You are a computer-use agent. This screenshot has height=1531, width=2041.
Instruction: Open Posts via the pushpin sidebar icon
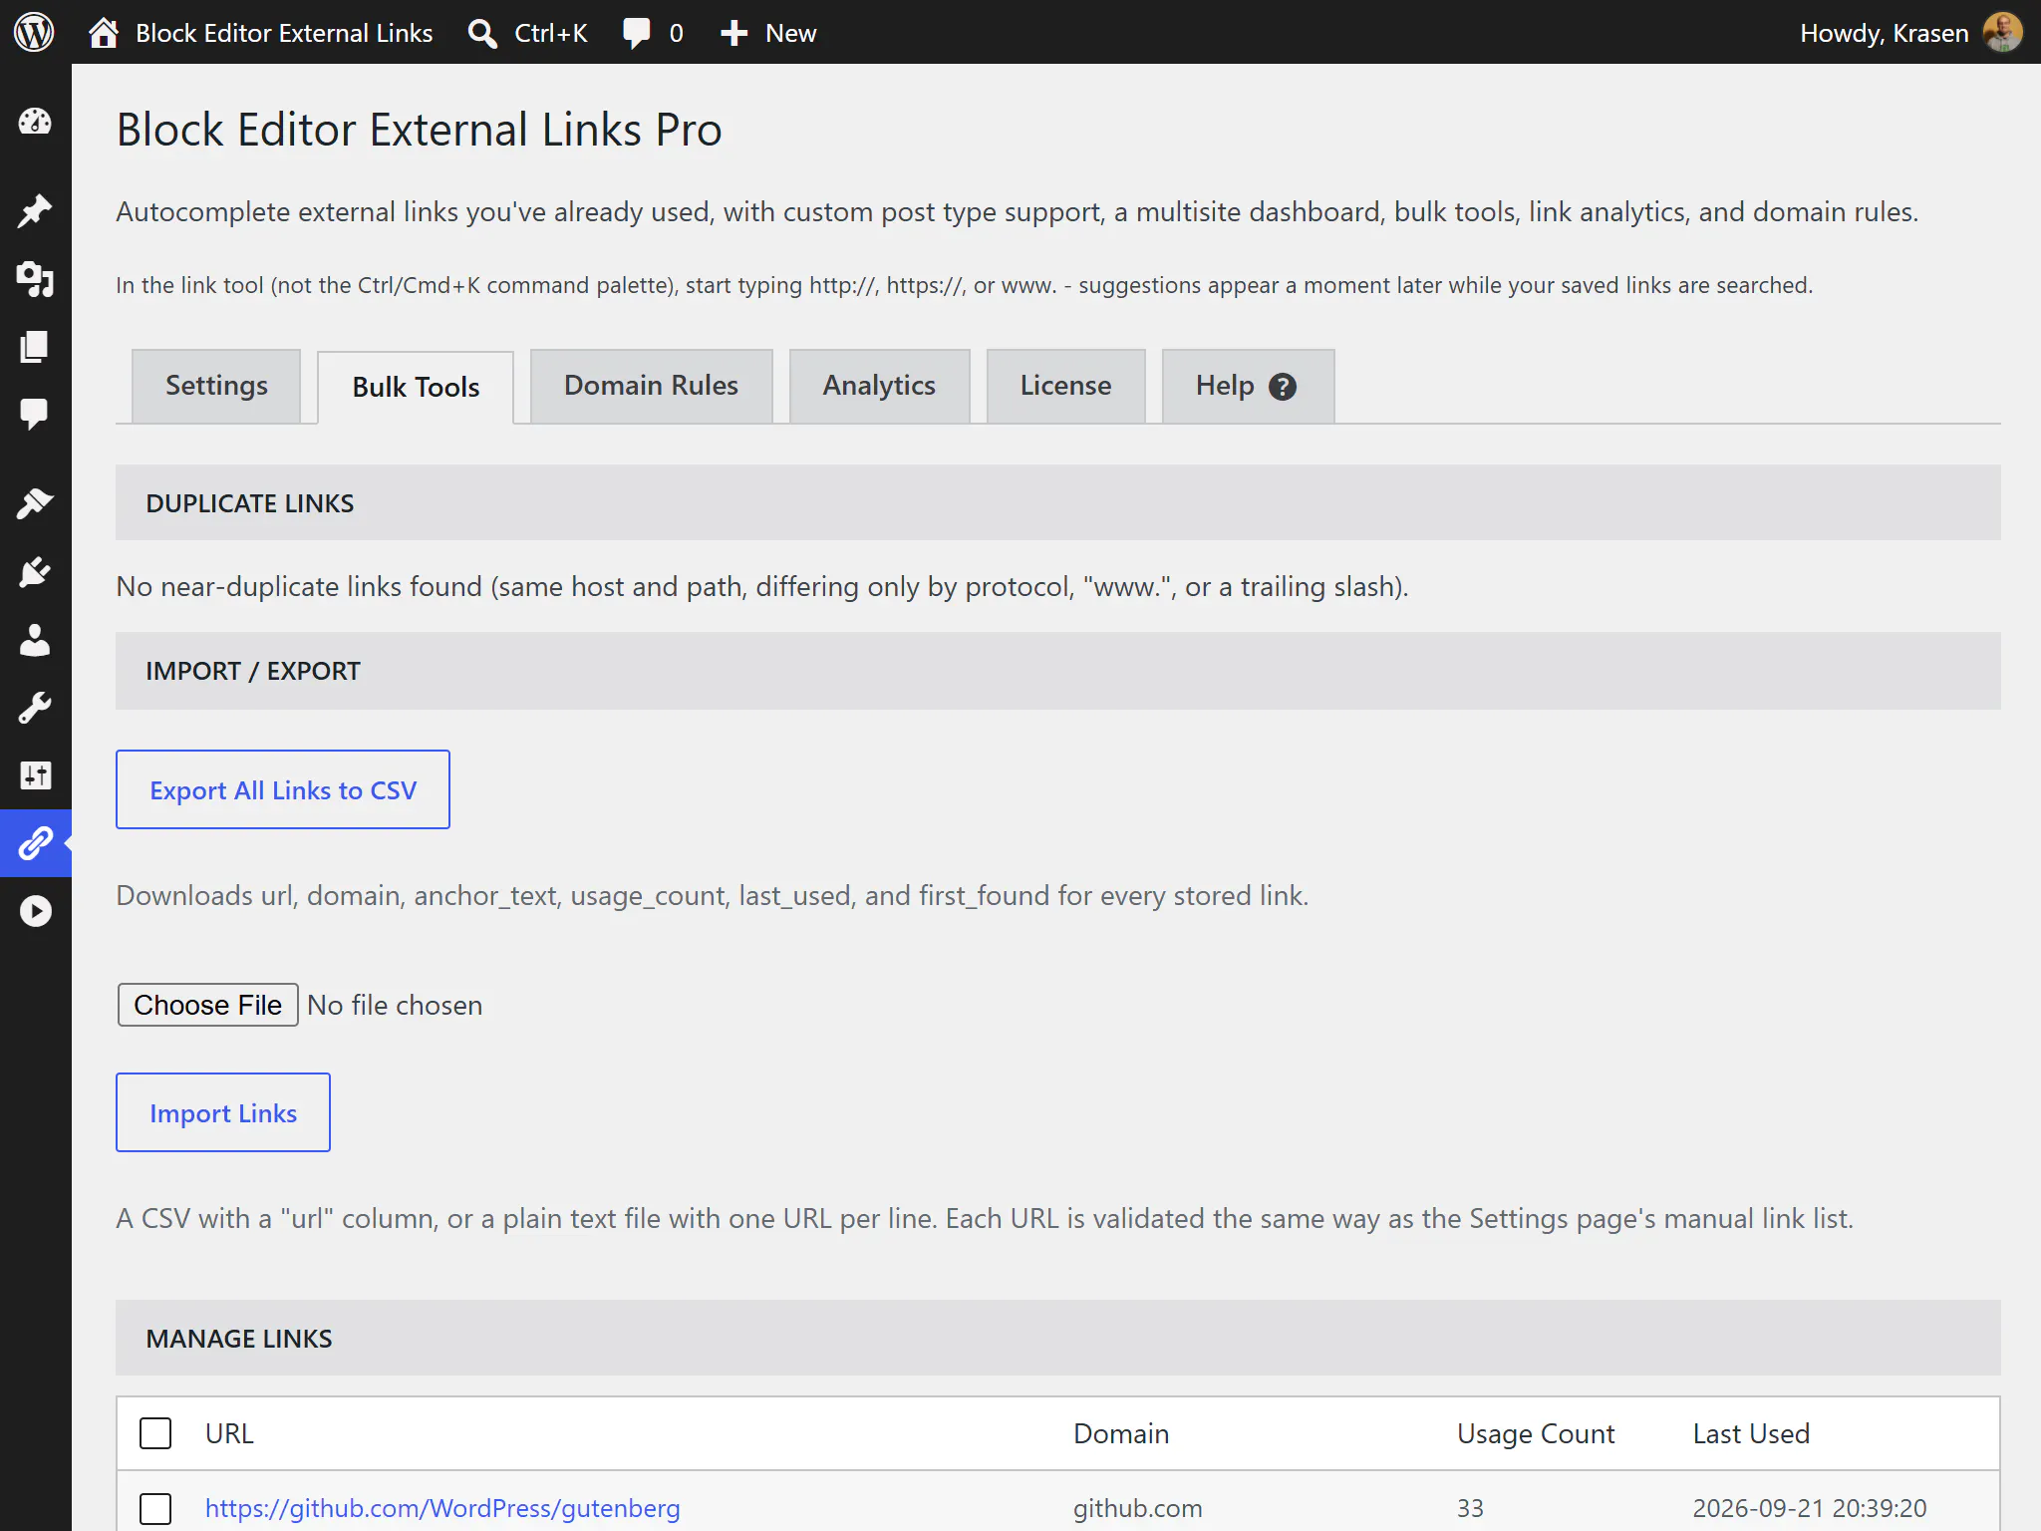[x=35, y=210]
